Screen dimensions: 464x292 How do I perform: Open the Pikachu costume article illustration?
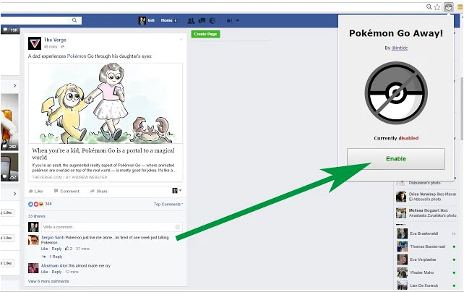pos(106,103)
